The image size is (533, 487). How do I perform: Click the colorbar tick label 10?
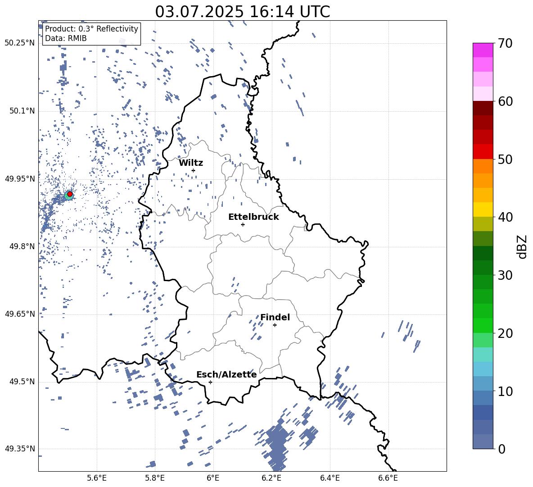[505, 391]
